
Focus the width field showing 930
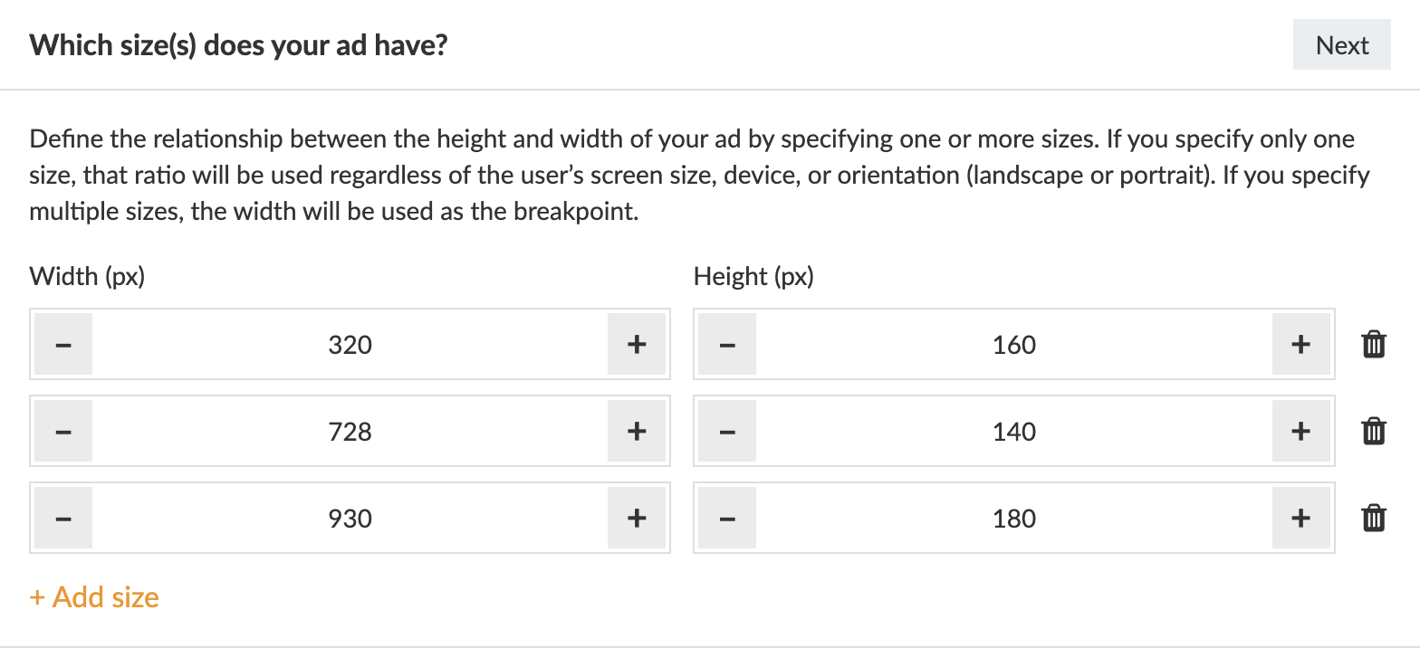tap(350, 518)
